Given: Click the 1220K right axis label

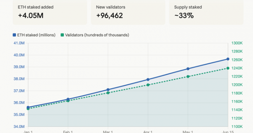Looking at the screenshot, I should click(x=237, y=76).
